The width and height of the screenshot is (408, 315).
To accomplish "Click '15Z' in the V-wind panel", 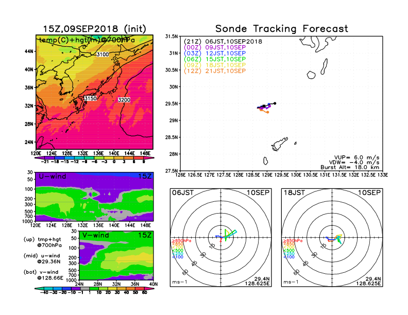I will pyautogui.click(x=145, y=235).
